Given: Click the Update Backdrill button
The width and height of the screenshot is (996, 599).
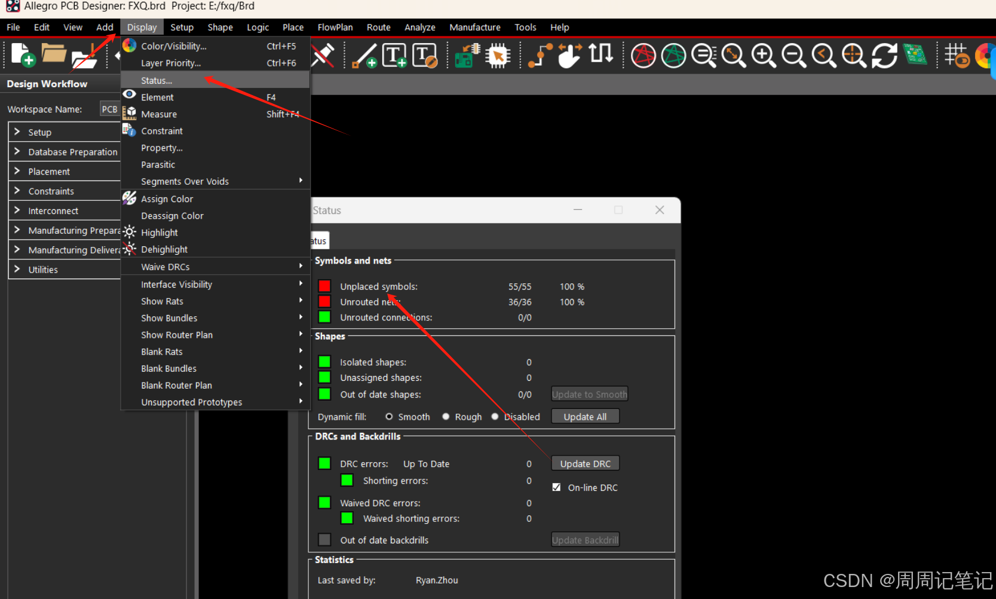Looking at the screenshot, I should (585, 540).
